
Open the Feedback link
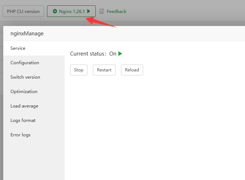[x=116, y=11]
